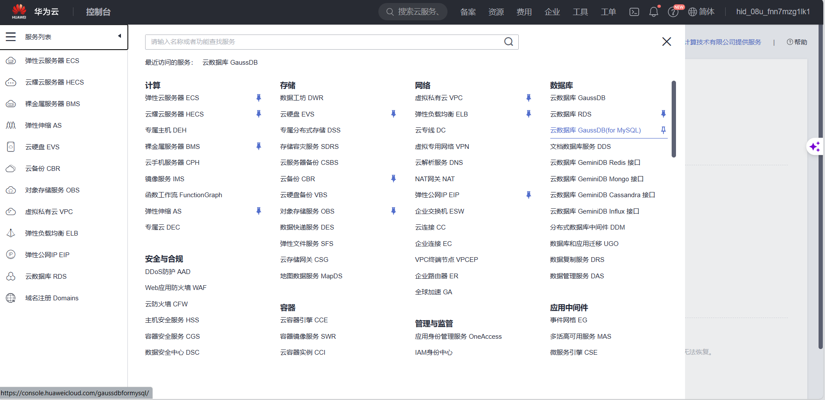Image resolution: width=825 pixels, height=400 pixels.
Task: Open recently visited 云数据库 GaussDB
Action: [230, 63]
